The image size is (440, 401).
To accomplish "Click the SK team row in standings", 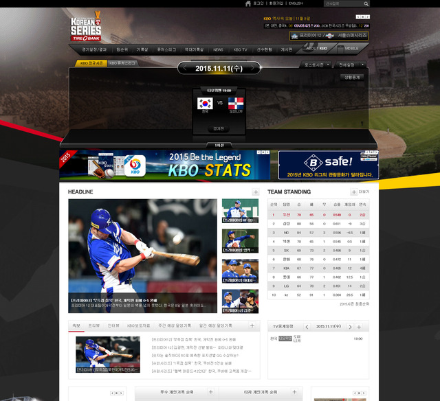I will point(318,251).
